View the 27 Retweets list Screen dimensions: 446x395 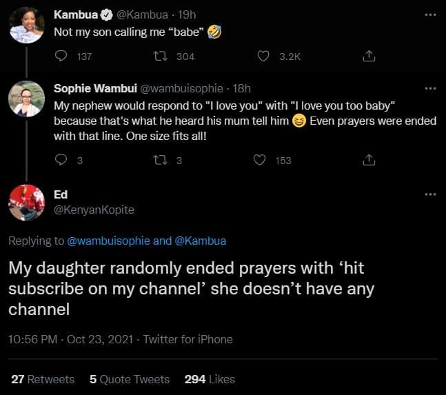coord(43,379)
